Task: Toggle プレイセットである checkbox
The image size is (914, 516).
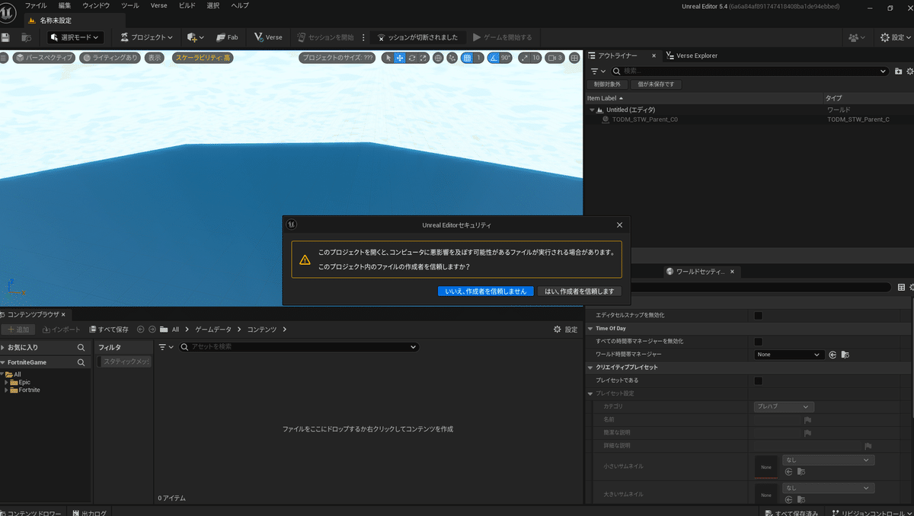Action: click(758, 381)
